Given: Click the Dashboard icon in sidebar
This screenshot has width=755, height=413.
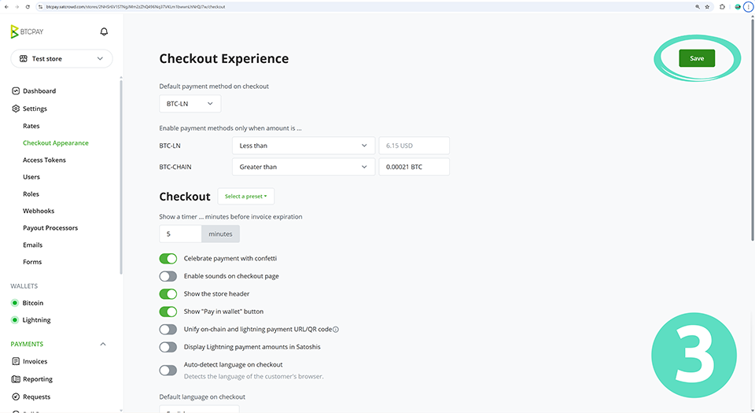Looking at the screenshot, I should click(16, 91).
